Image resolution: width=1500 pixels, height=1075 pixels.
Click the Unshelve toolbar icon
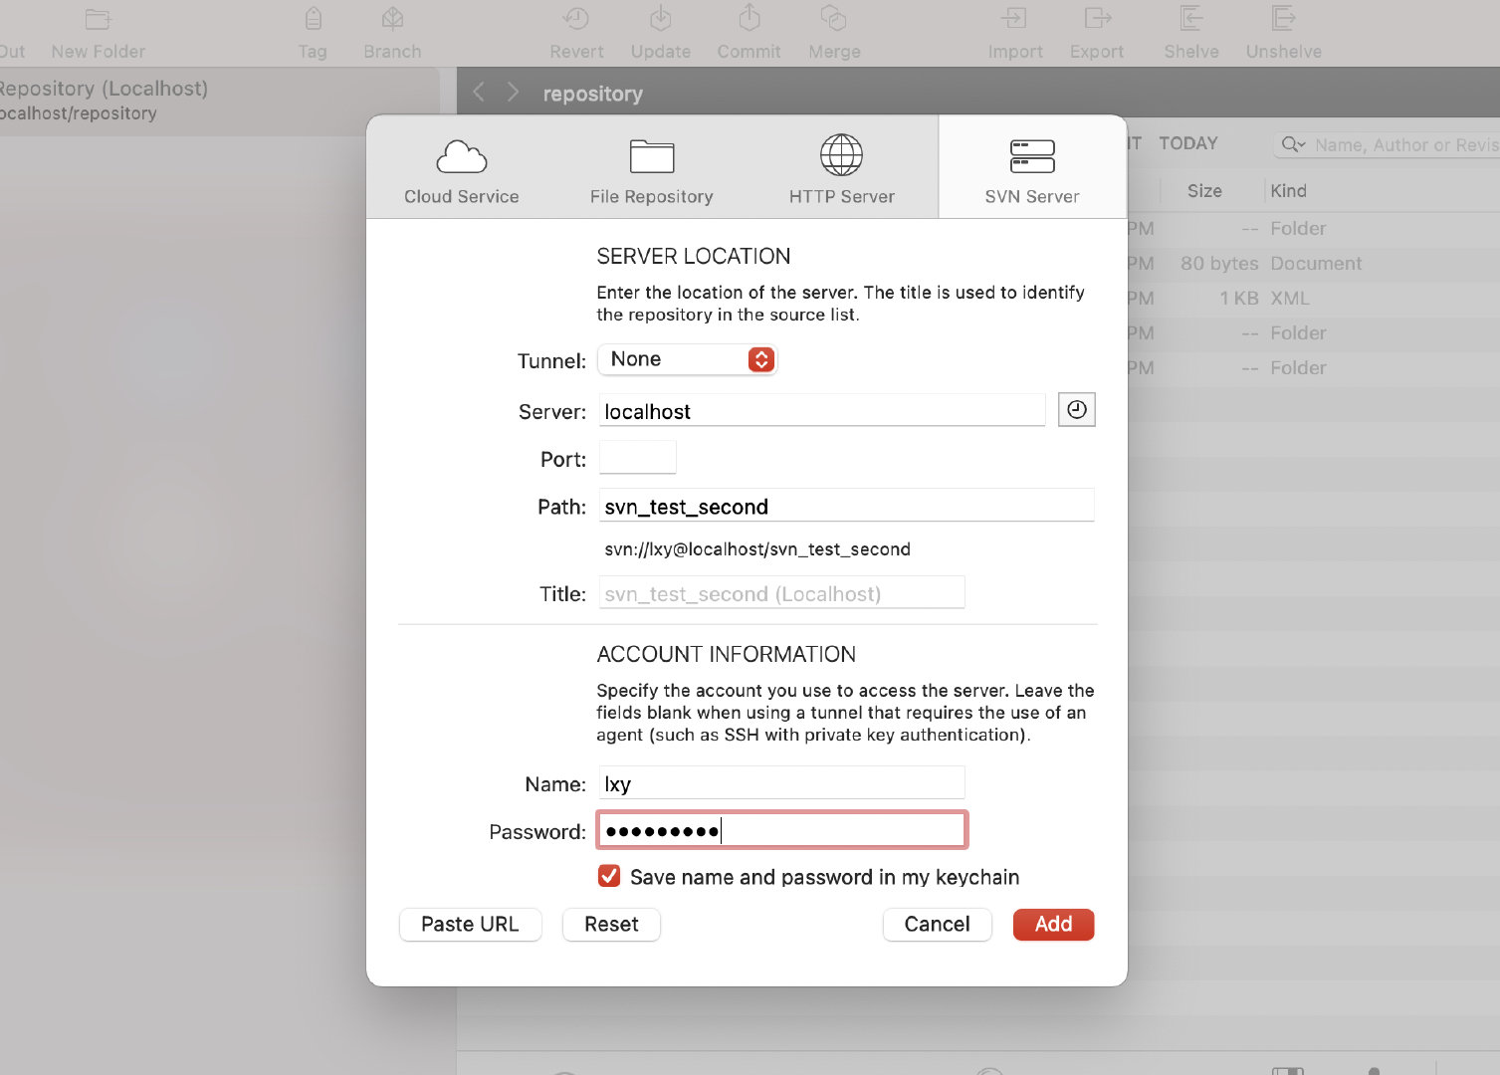[1284, 19]
